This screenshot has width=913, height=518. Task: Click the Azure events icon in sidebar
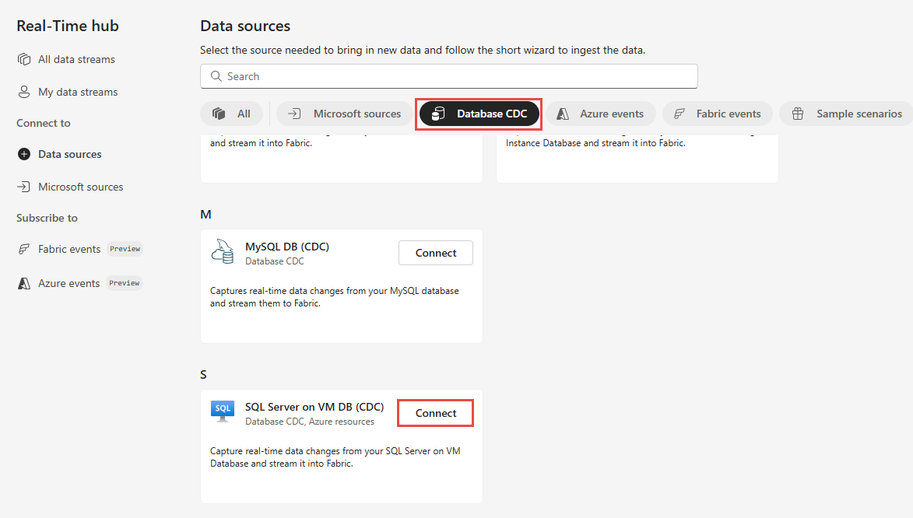[24, 283]
